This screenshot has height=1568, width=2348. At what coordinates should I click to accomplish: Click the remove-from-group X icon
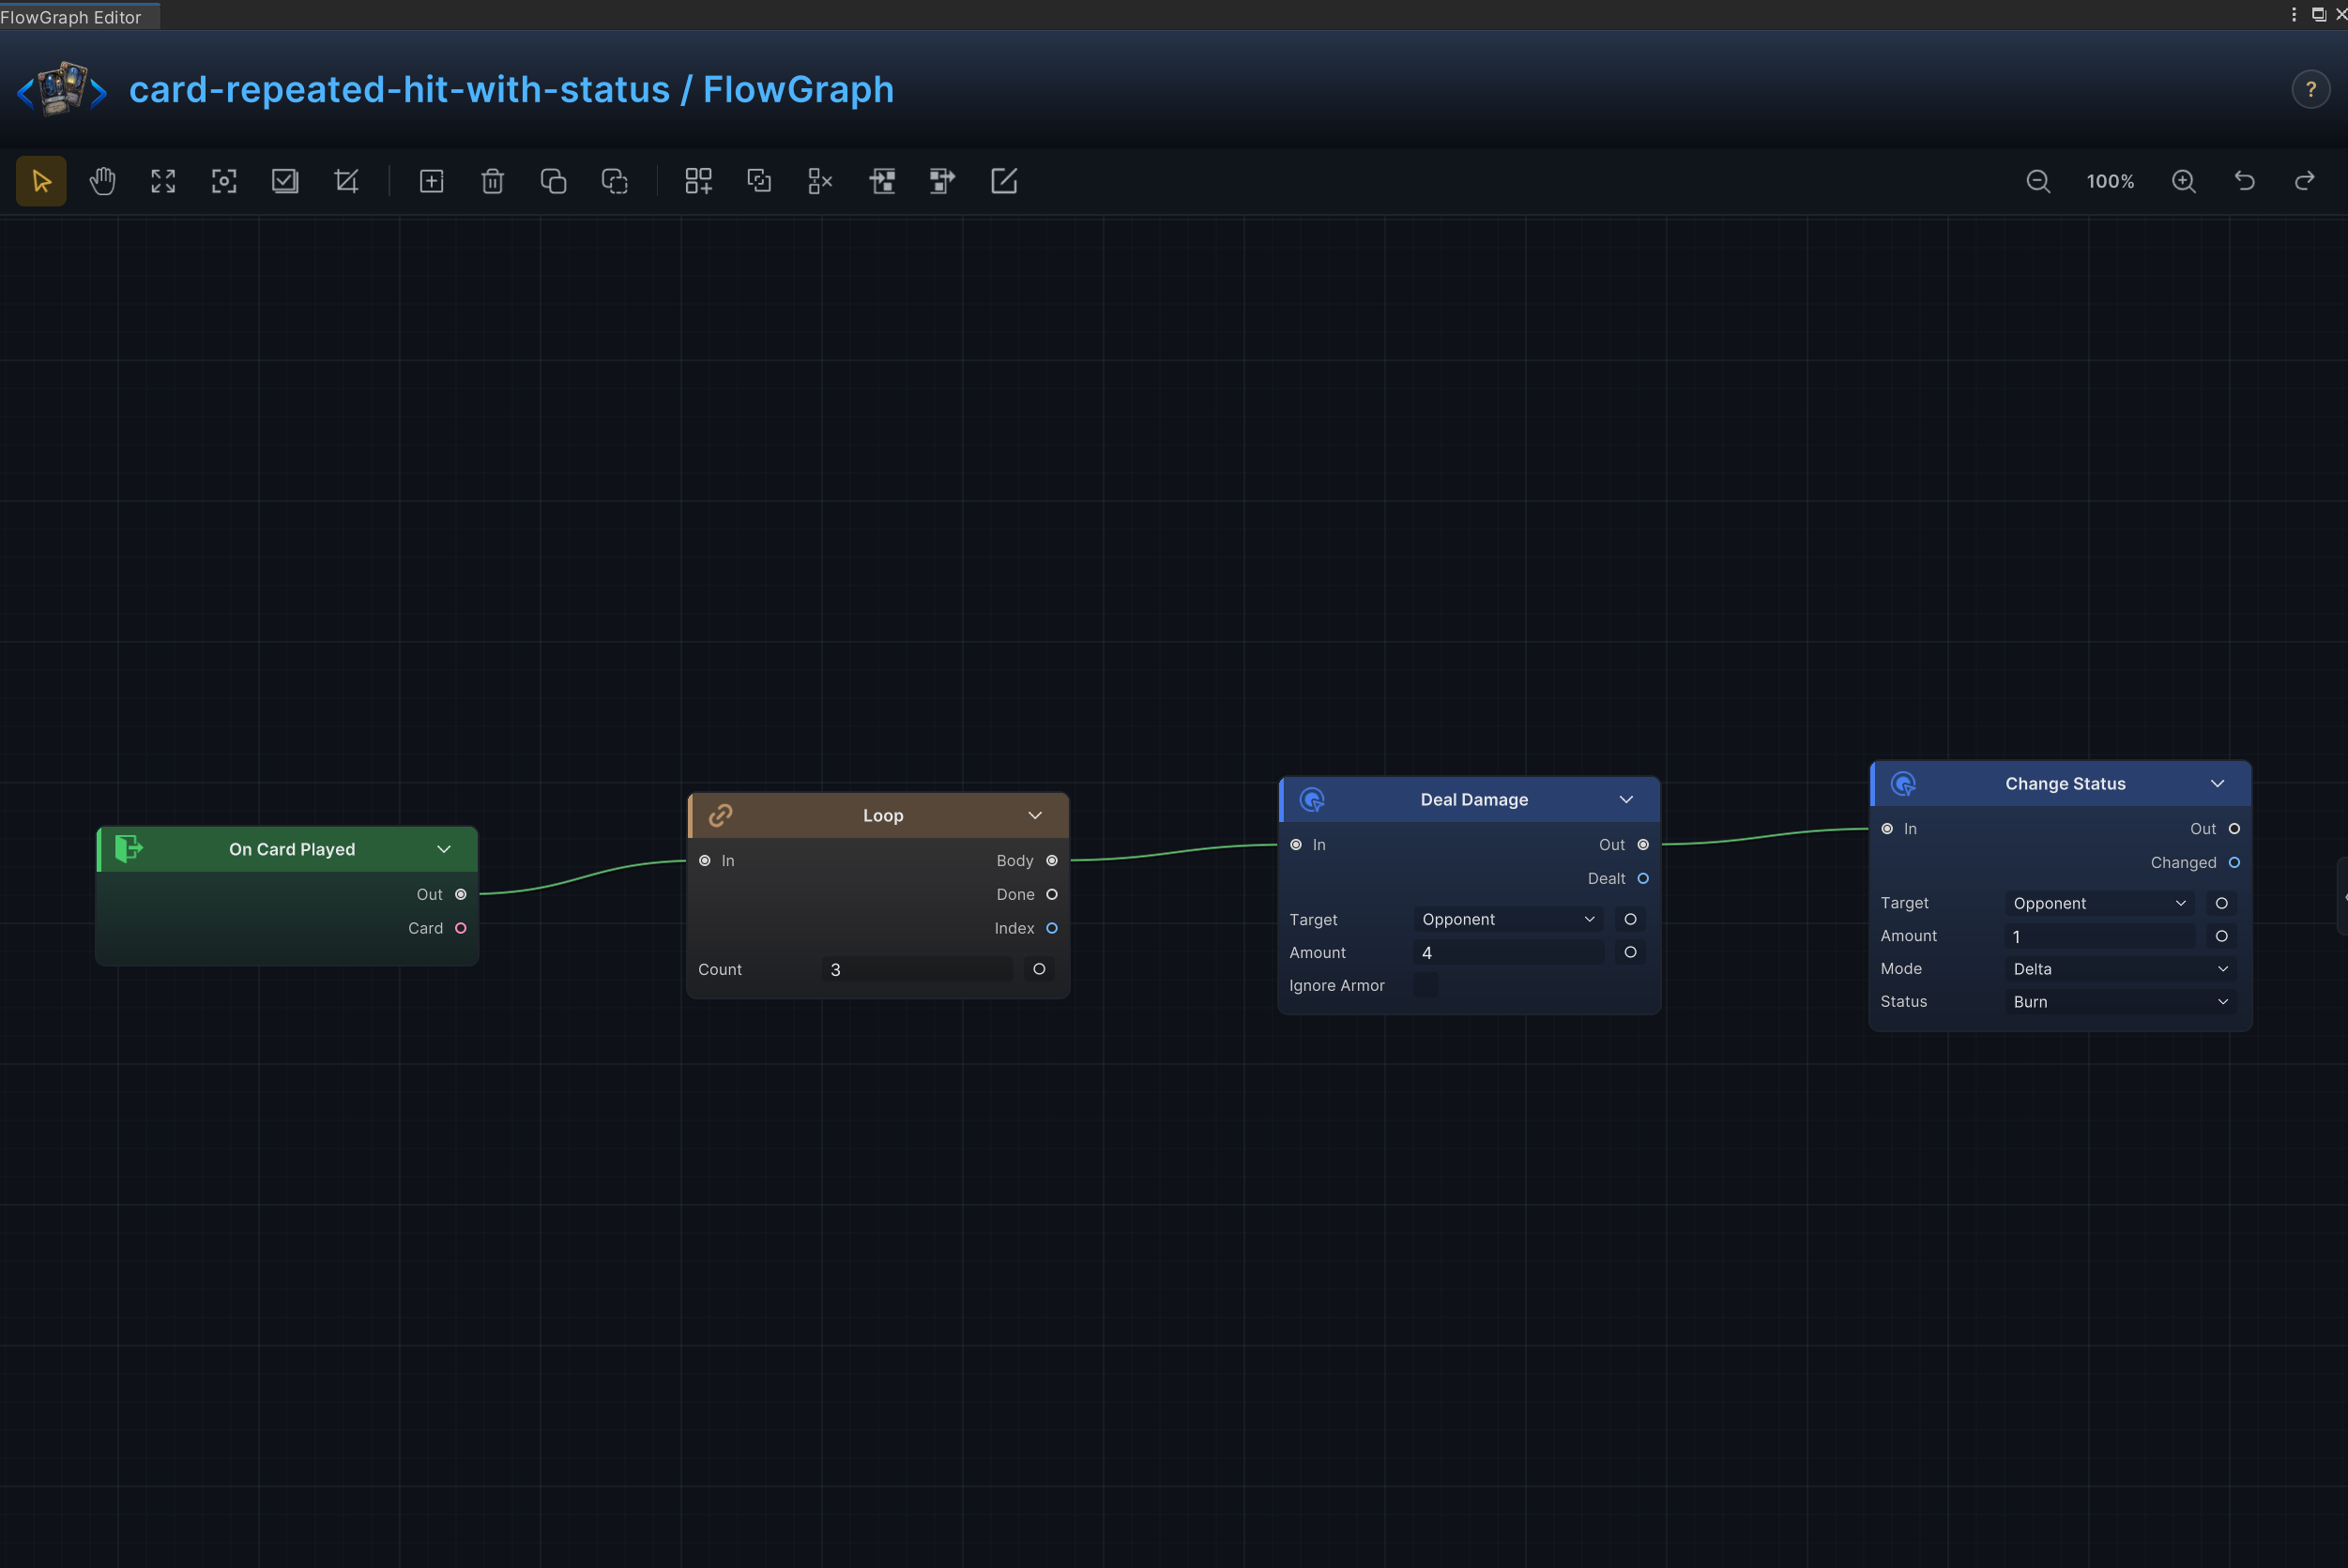coord(820,181)
